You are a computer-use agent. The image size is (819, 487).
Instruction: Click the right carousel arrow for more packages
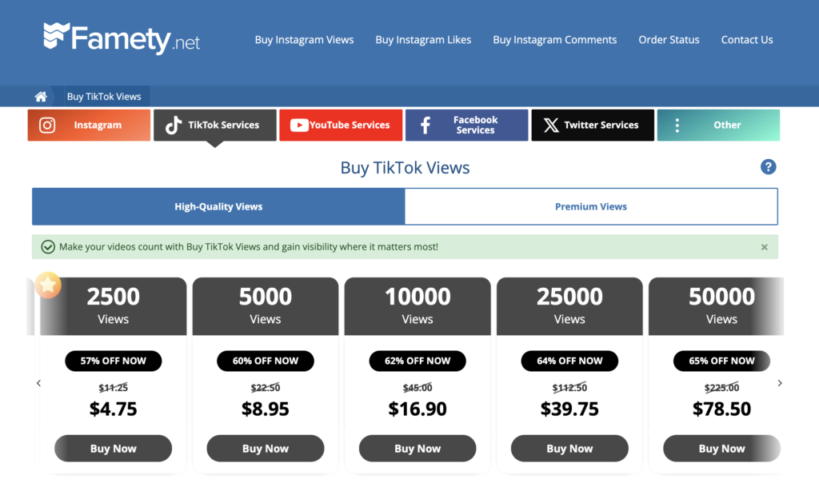780,383
